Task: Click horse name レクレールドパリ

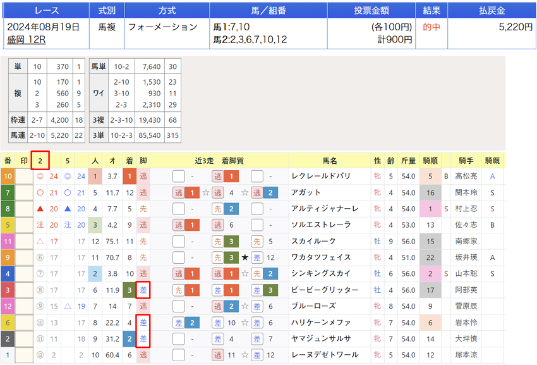Action: click(321, 176)
